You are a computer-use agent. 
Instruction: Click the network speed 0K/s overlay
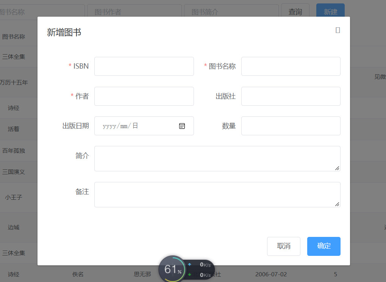200,270
